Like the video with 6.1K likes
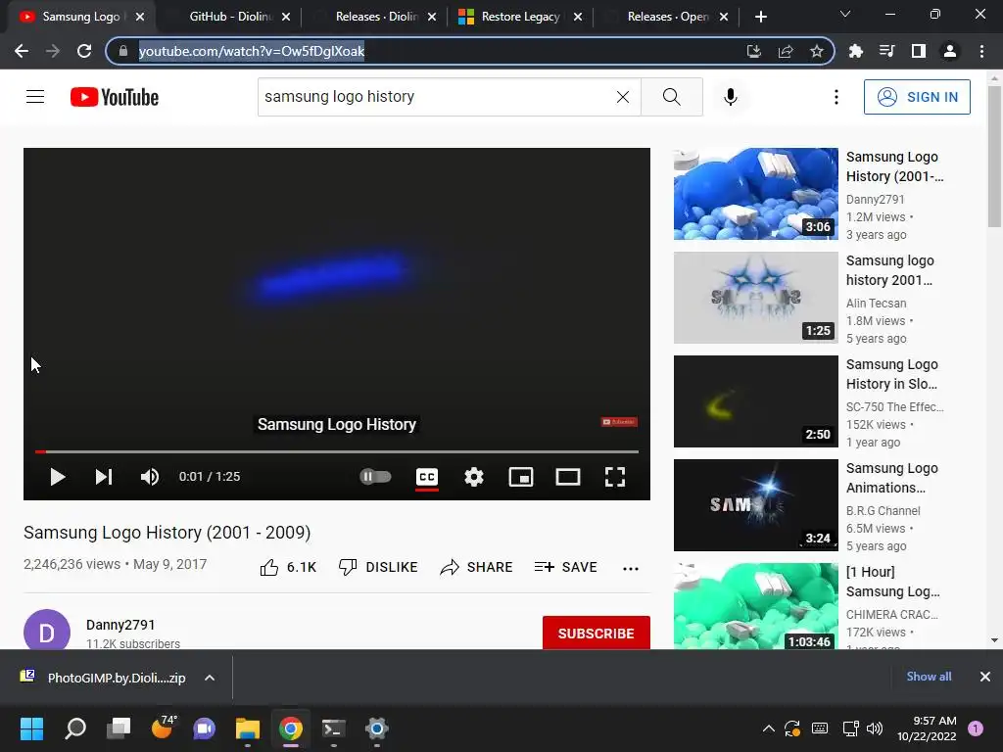Image resolution: width=1003 pixels, height=752 pixels. 288,567
